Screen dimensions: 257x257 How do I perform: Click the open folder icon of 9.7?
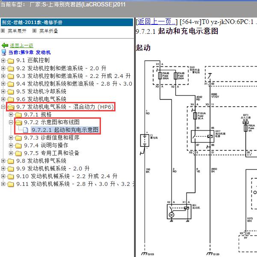tap(11, 107)
